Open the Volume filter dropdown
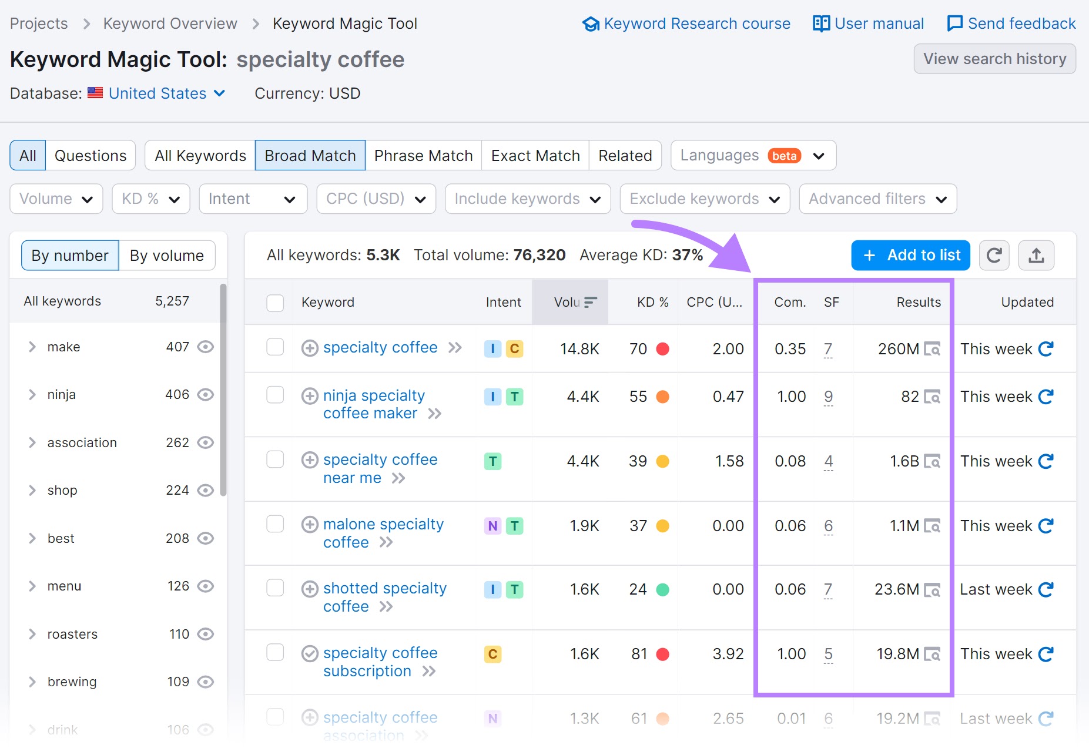The height and width of the screenshot is (755, 1089). (56, 199)
